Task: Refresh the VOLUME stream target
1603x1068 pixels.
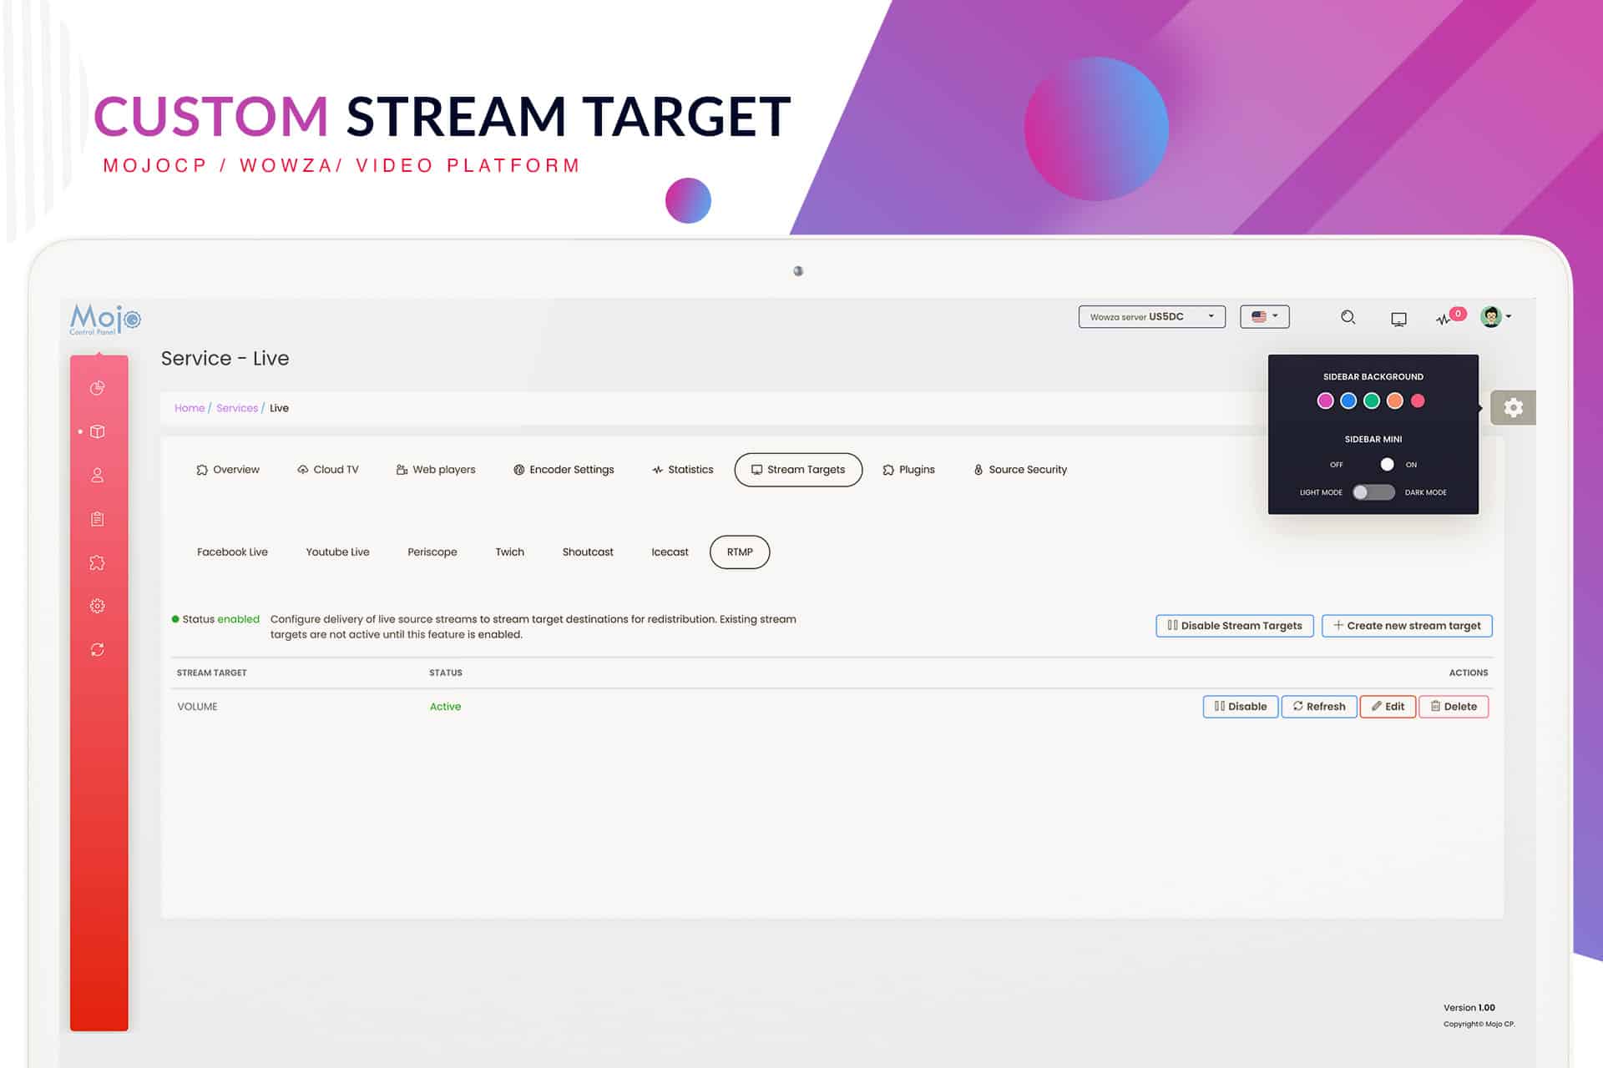Action: point(1319,707)
